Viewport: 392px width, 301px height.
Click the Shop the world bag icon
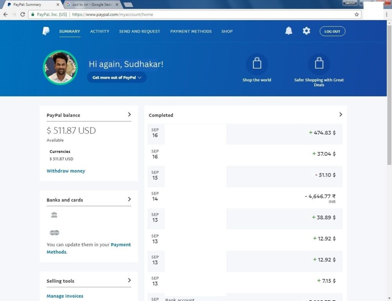point(257,63)
